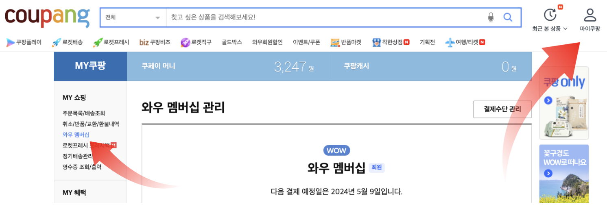This screenshot has width=607, height=209.
Task: Start voice search with microphone icon
Action: pyautogui.click(x=491, y=17)
